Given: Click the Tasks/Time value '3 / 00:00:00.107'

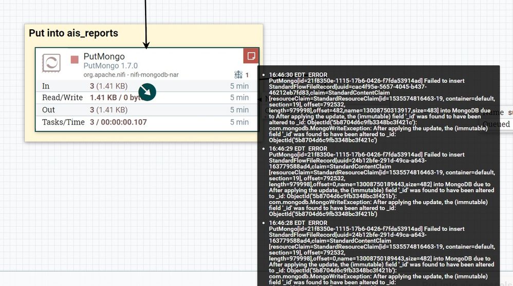Looking at the screenshot, I should 118,122.
